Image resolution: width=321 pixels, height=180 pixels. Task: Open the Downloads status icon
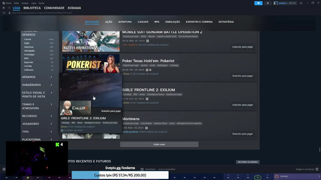[142, 169]
